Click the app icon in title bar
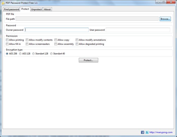This screenshot has width=177, height=137. click(x=3, y=3)
